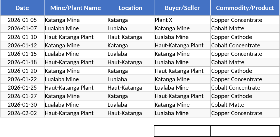The height and width of the screenshot is (137, 280).
Task: Select the Buyer/Seller header cell
Action: coord(182,8)
